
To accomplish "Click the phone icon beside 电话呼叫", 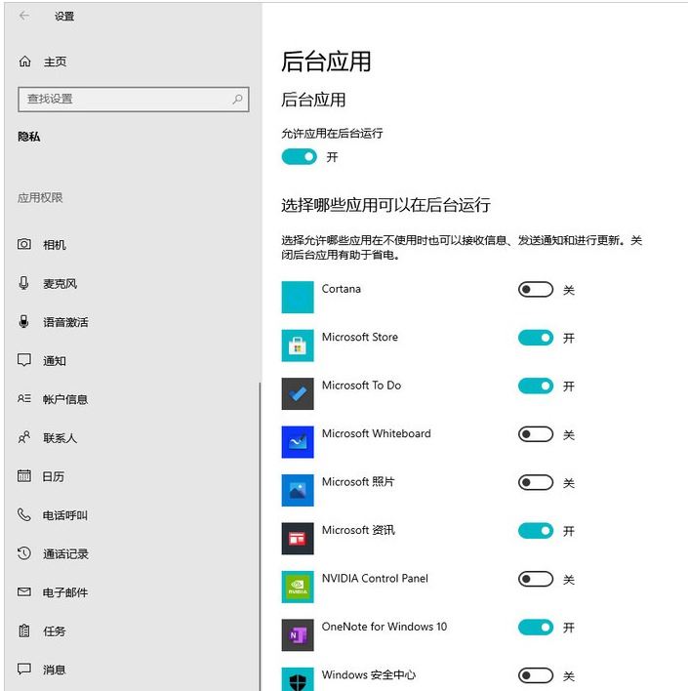I will click(24, 514).
